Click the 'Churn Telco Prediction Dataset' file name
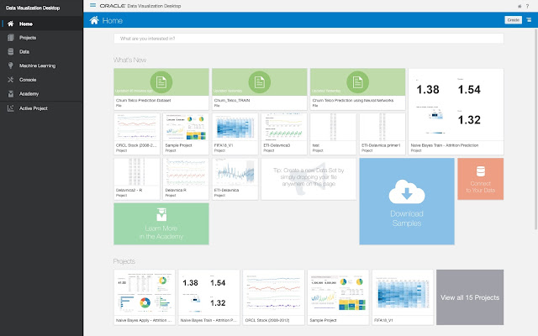This screenshot has width=538, height=336. point(144,101)
